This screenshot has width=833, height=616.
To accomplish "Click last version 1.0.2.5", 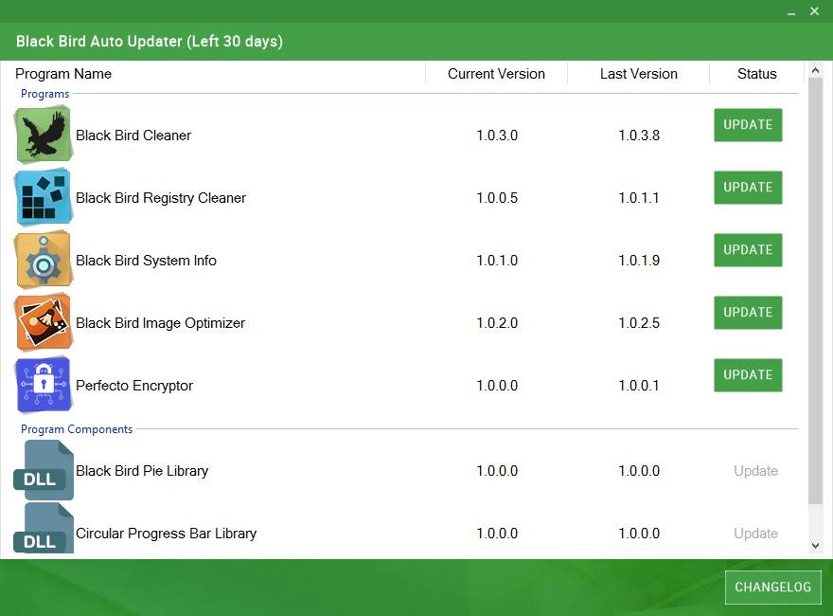I will point(639,323).
